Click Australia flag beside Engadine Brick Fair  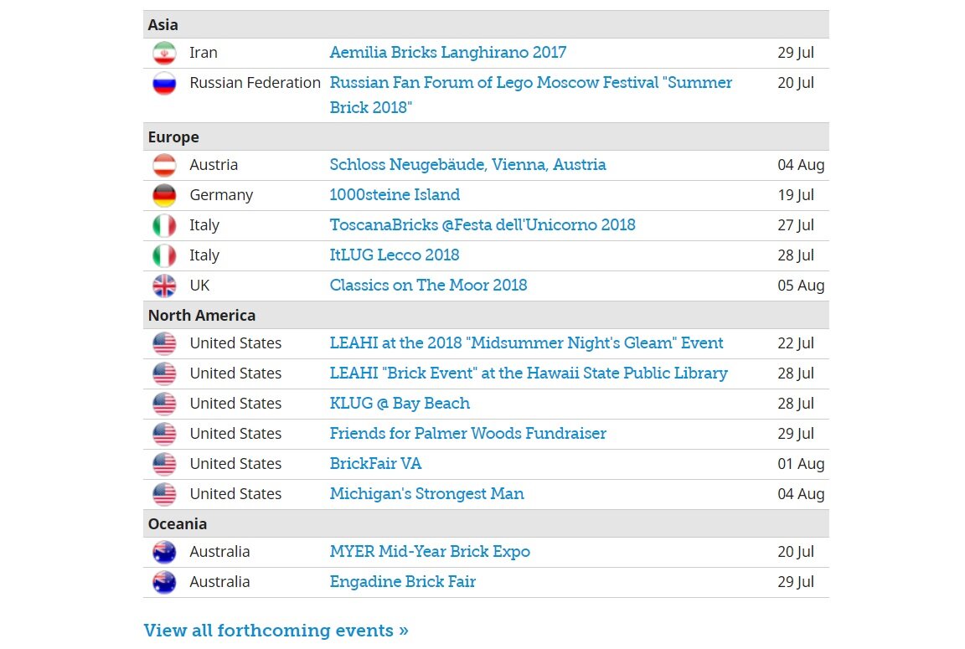point(164,583)
